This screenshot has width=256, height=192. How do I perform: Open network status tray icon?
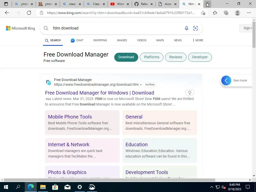pyautogui.click(x=218, y=187)
